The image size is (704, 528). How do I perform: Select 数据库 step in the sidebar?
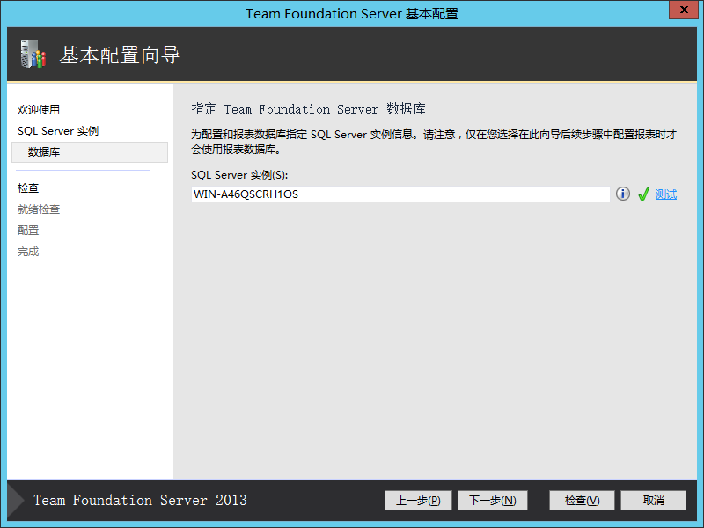point(90,152)
